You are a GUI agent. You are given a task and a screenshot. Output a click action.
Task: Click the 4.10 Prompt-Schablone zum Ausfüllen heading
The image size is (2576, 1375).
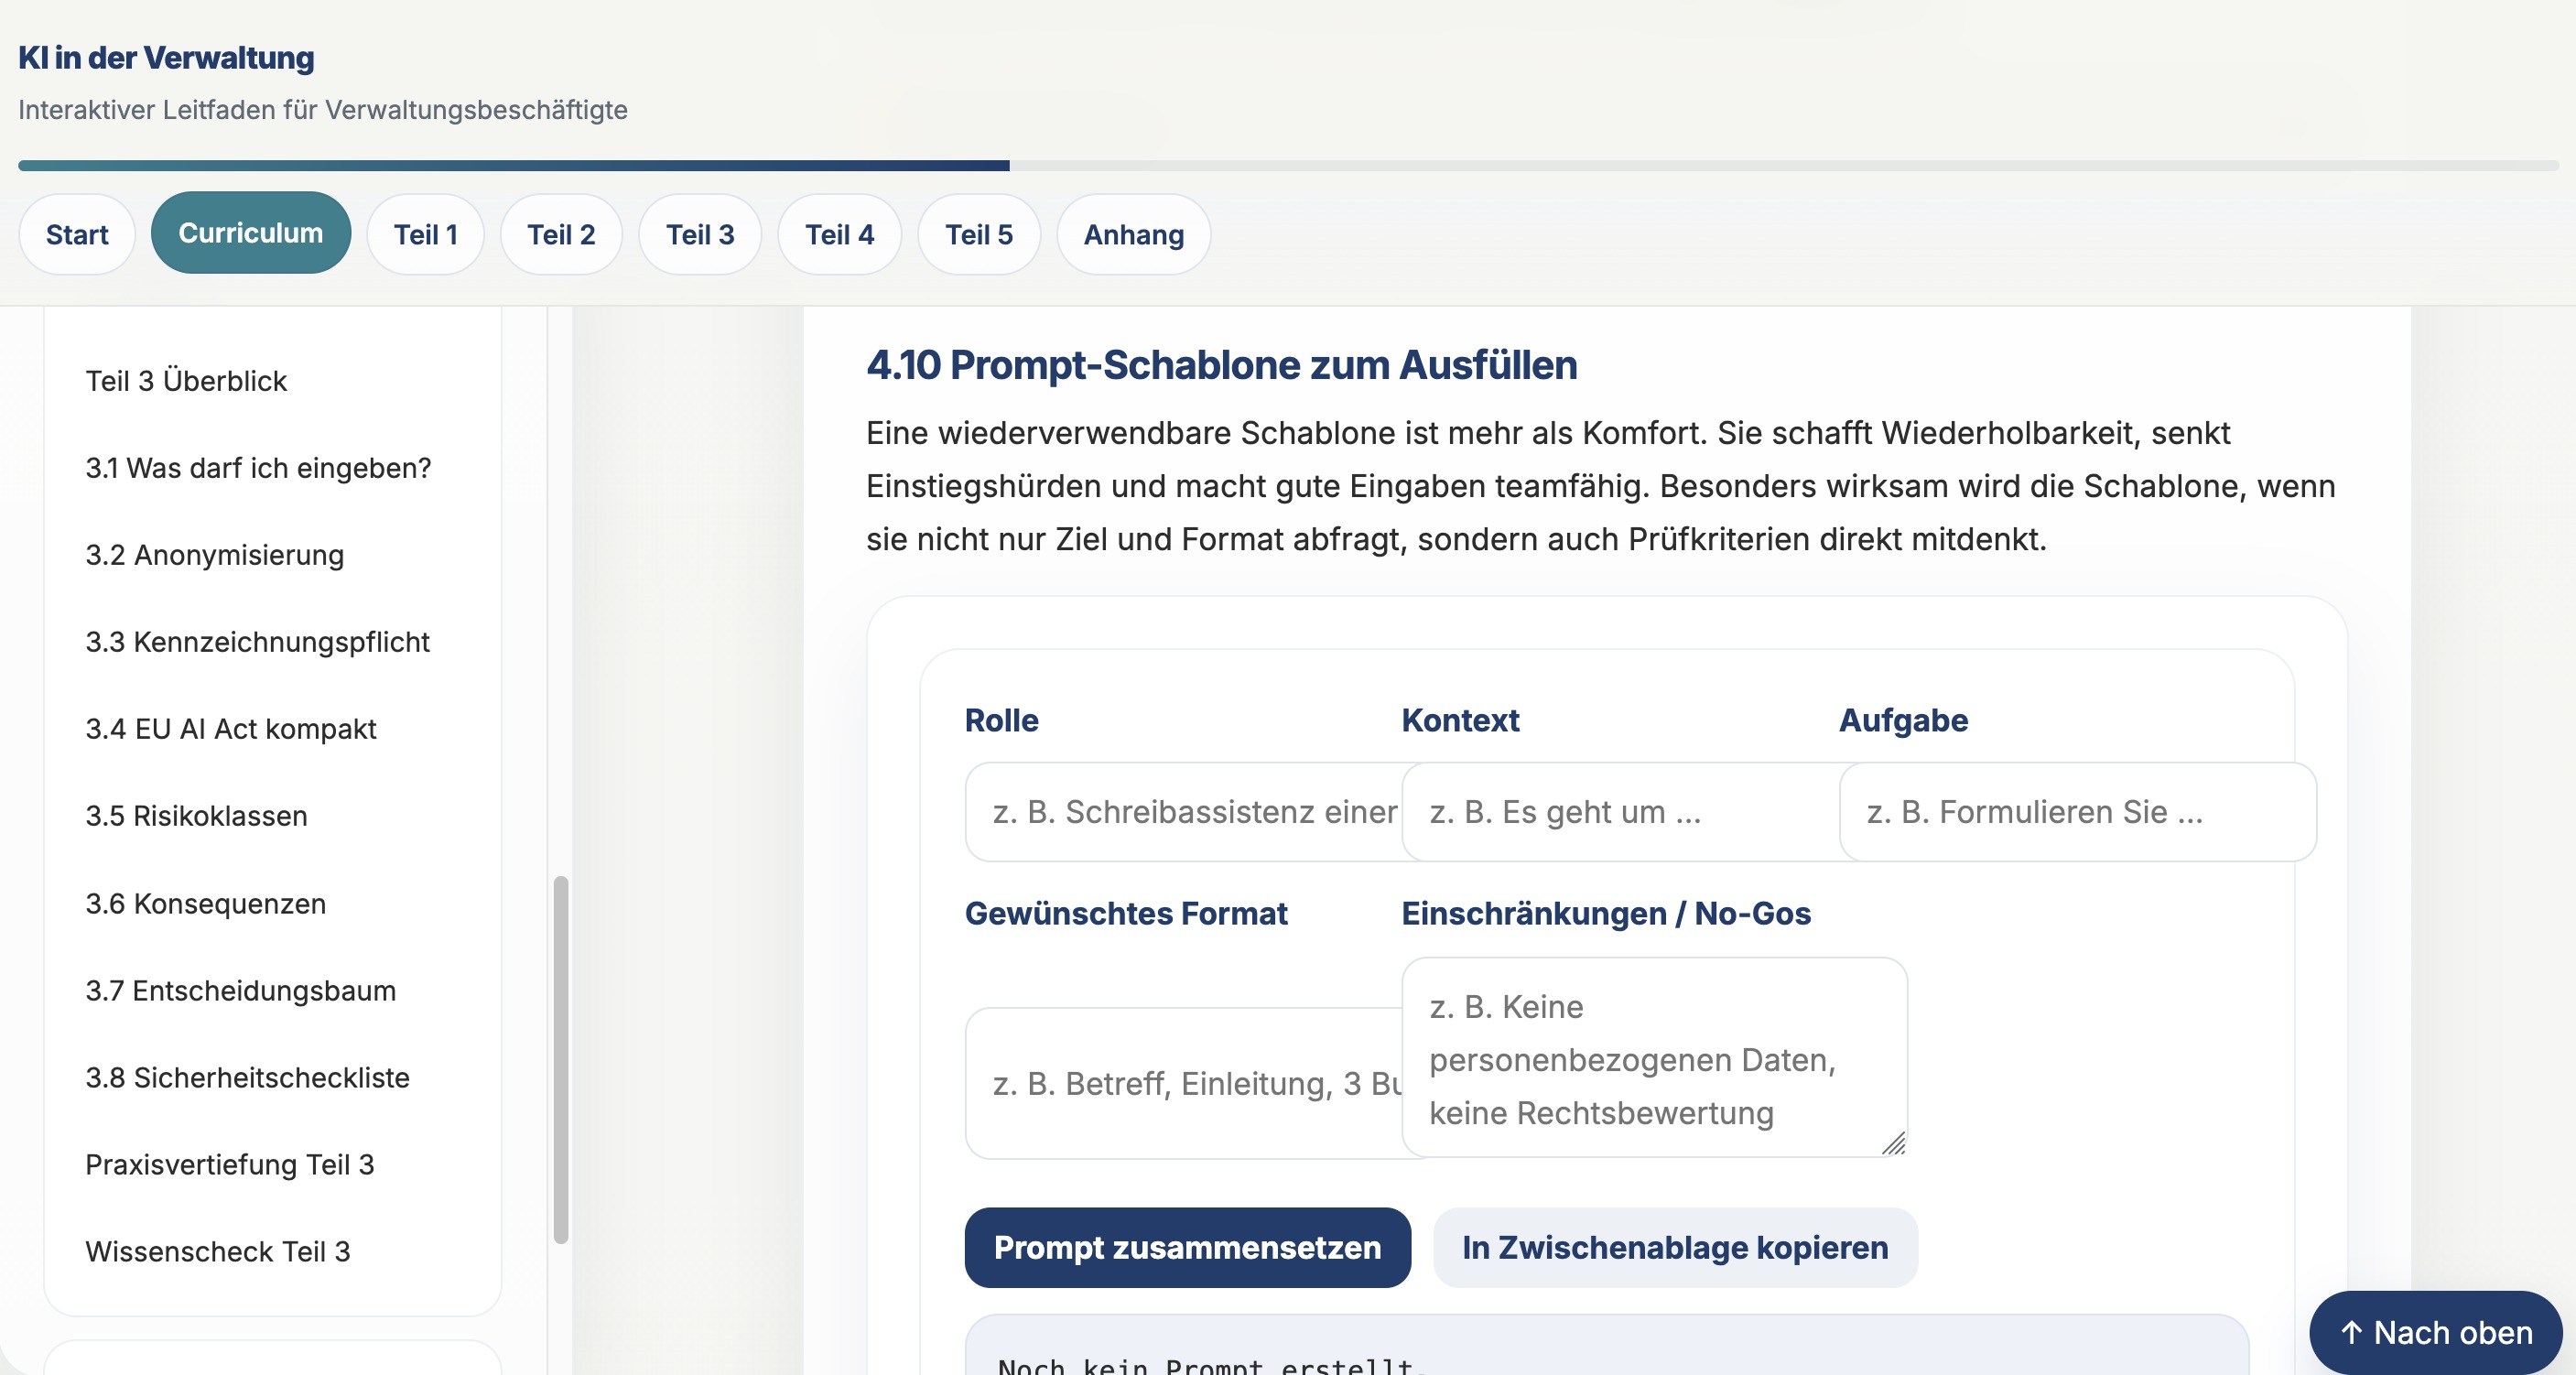(x=1221, y=365)
